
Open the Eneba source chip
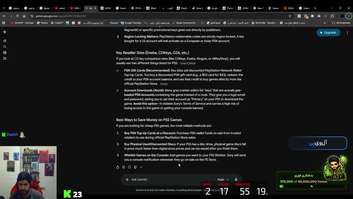164,84
